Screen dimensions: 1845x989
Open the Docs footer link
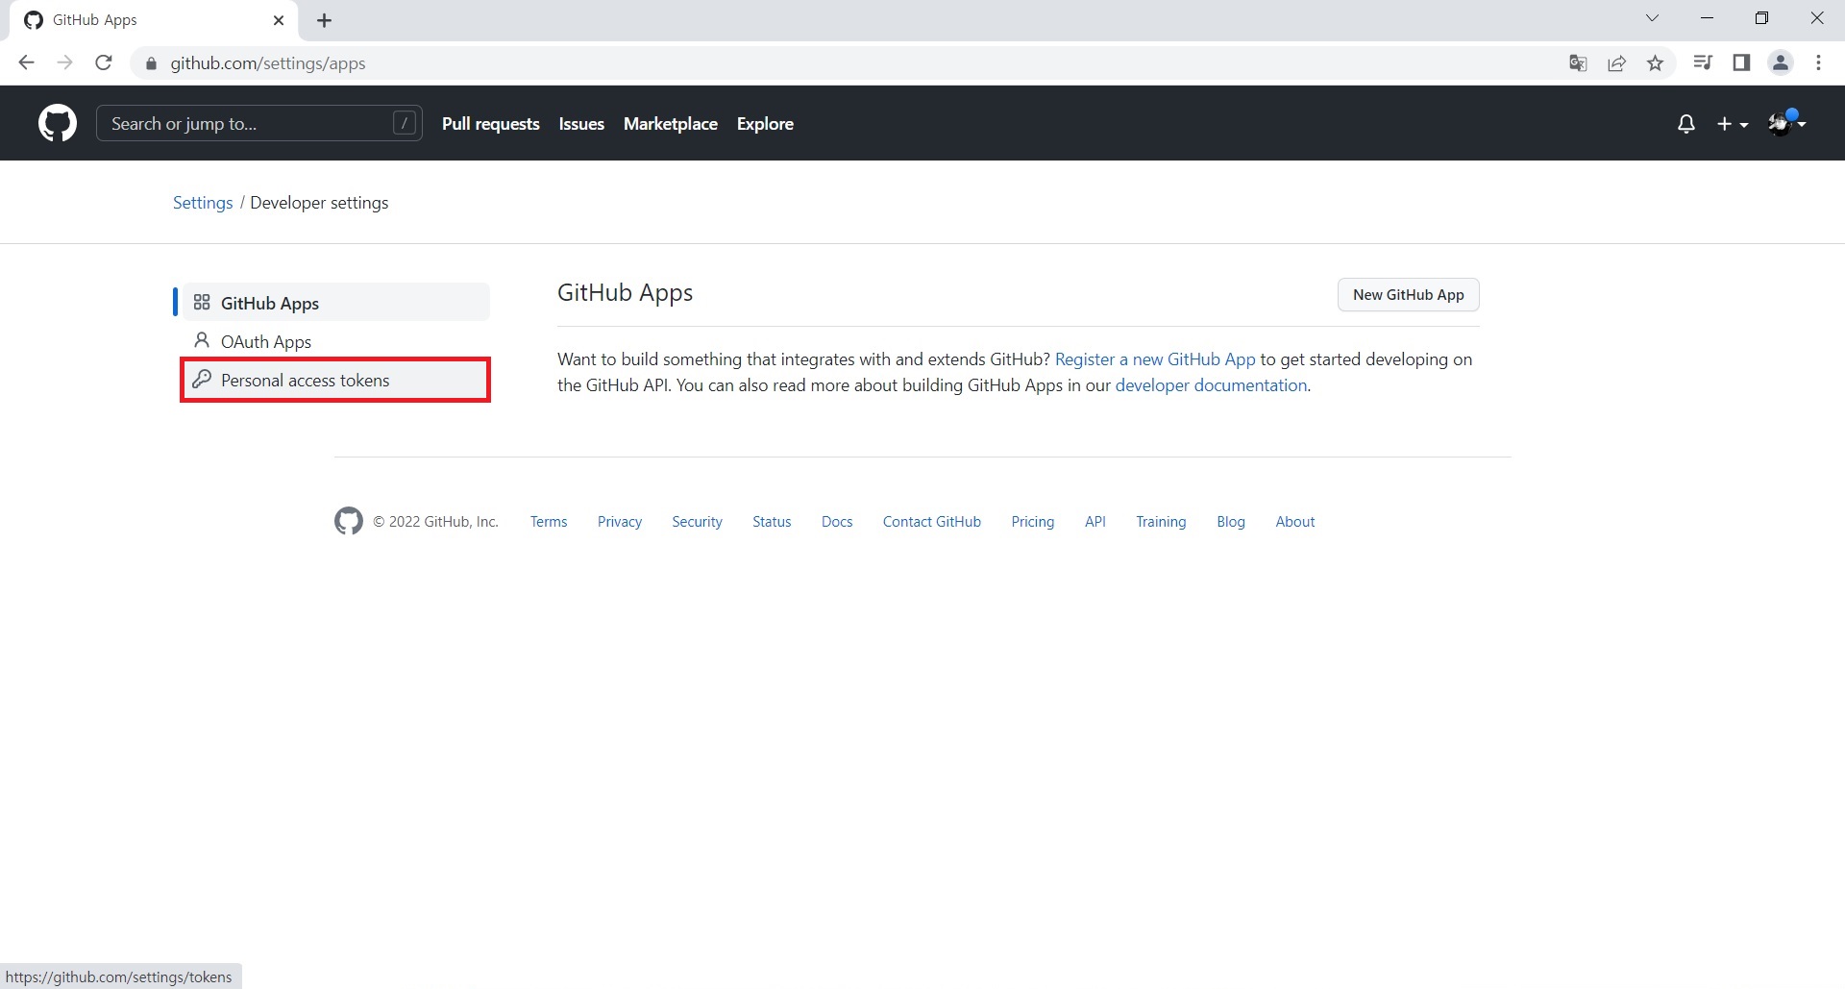(x=837, y=522)
